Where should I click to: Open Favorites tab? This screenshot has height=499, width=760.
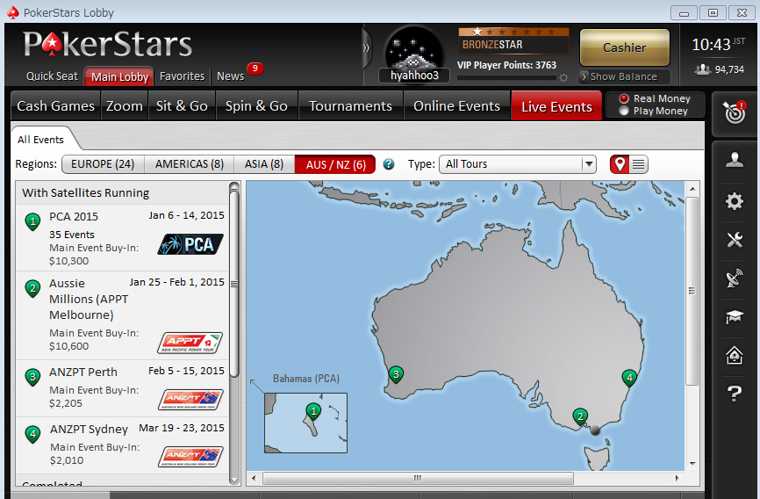[x=182, y=76]
